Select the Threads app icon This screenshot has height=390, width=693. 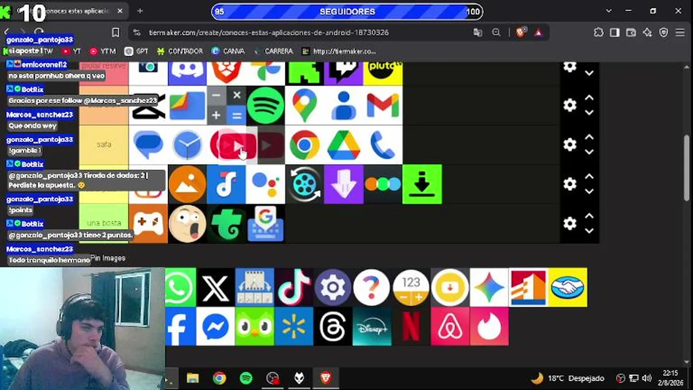point(333,326)
